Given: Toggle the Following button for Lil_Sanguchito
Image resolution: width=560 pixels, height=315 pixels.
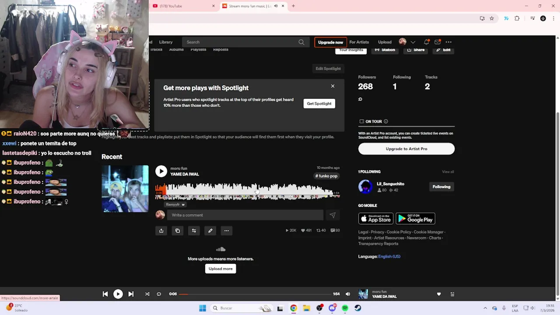Looking at the screenshot, I should coord(441,187).
